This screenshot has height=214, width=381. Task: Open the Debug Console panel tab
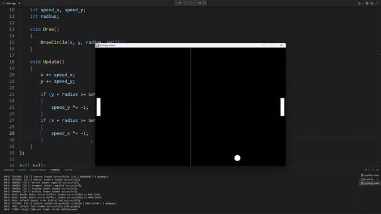coord(38,170)
